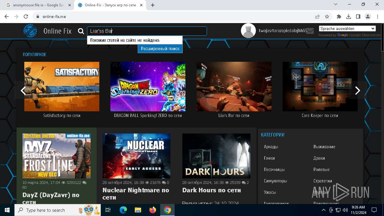The image size is (384, 216).
Task: Open Dark Hours article image
Action: pos(216,156)
